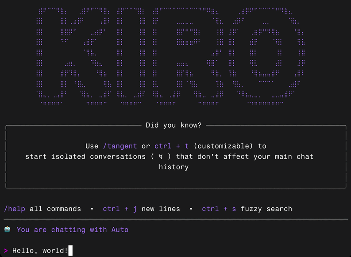351x257 pixels.
Task: Place cursor at the block cursor after 'world!'
Action: [x=70, y=250]
